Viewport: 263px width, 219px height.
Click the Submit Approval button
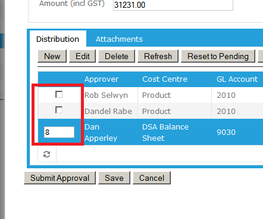click(x=60, y=178)
